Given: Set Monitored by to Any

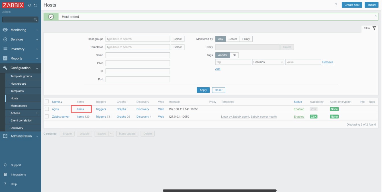Looking at the screenshot, I should tap(220, 39).
